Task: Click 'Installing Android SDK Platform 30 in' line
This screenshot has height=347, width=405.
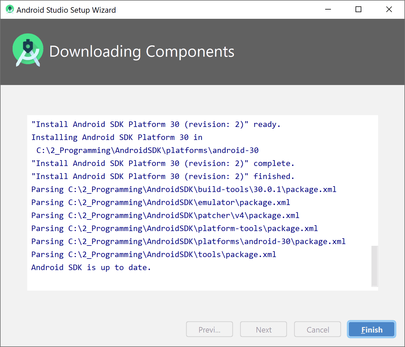Action: [x=117, y=137]
